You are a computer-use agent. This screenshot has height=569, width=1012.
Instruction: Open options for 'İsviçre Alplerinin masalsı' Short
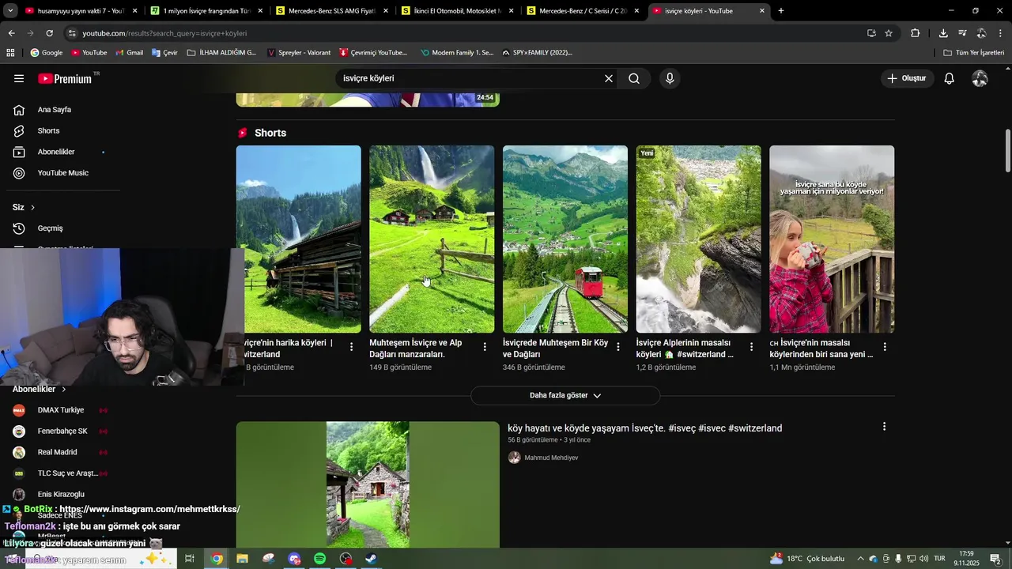752,347
